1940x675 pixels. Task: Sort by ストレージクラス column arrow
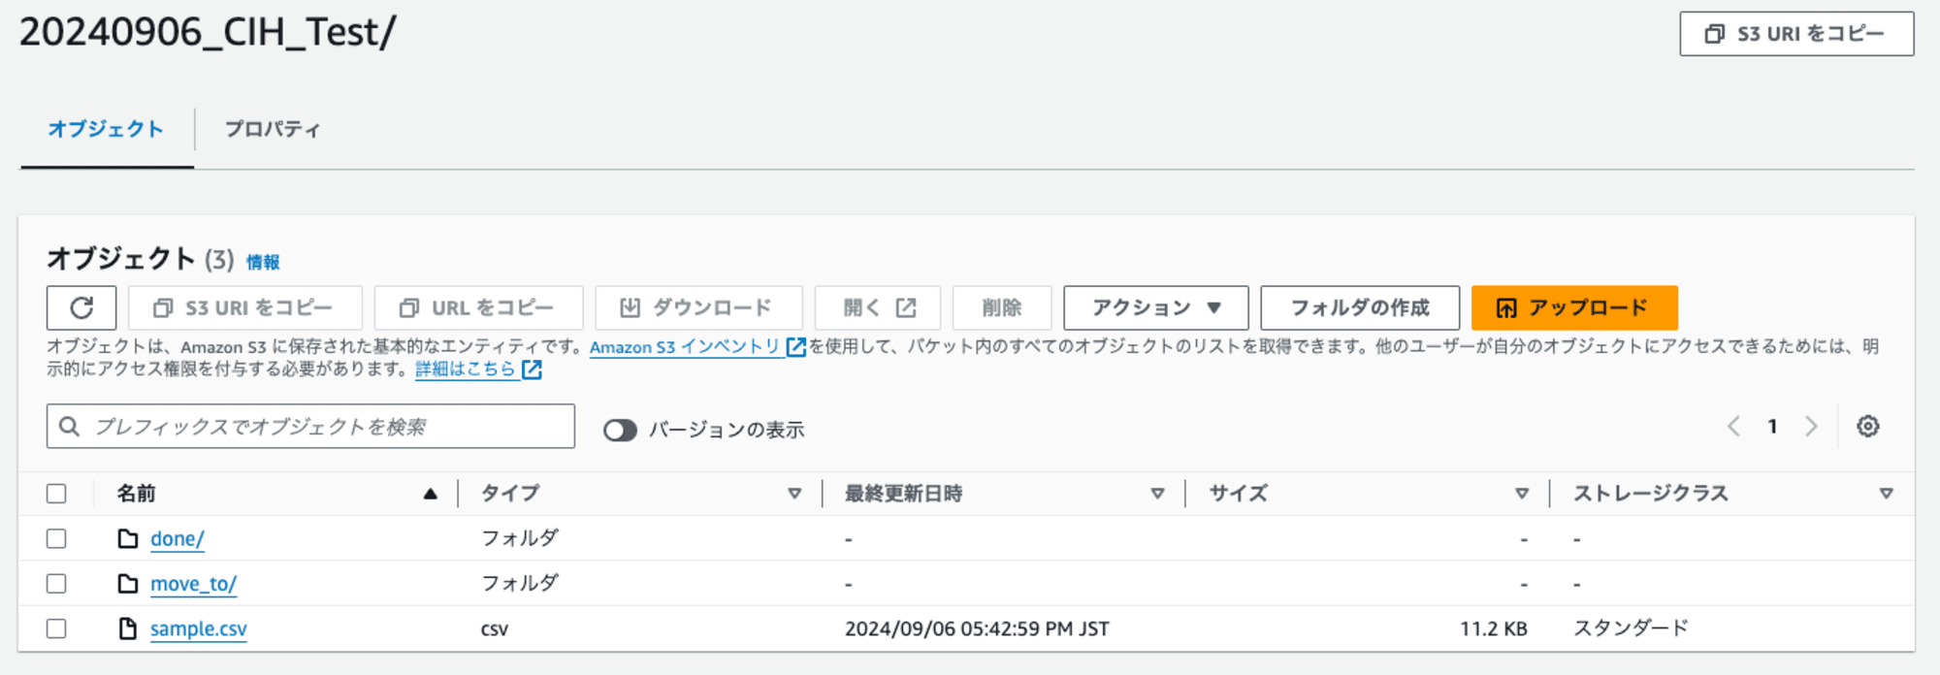coord(1886,494)
